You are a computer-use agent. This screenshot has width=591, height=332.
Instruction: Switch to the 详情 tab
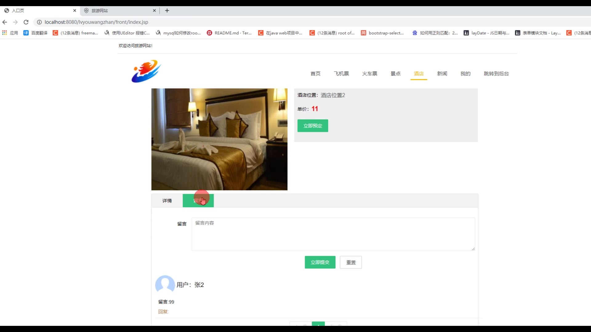coord(167,201)
